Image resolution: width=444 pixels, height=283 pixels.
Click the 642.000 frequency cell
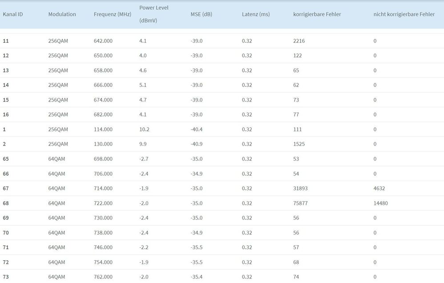(103, 41)
